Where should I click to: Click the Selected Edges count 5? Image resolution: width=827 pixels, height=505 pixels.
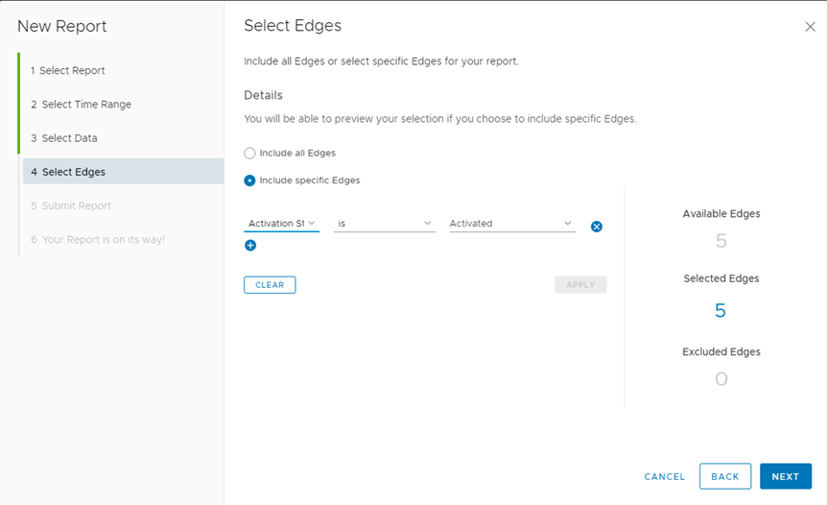pos(721,311)
